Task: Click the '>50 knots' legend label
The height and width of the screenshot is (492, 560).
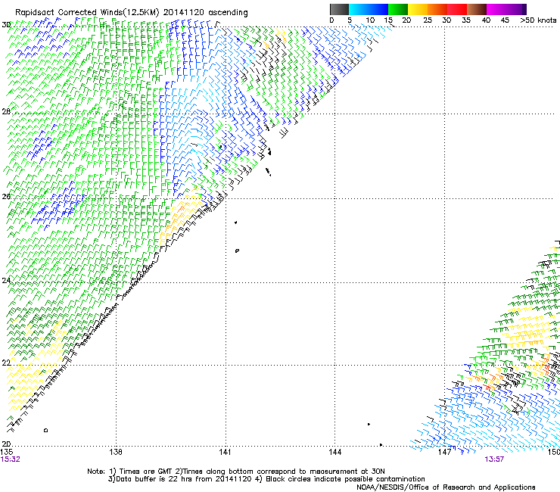Action: pos(538,20)
